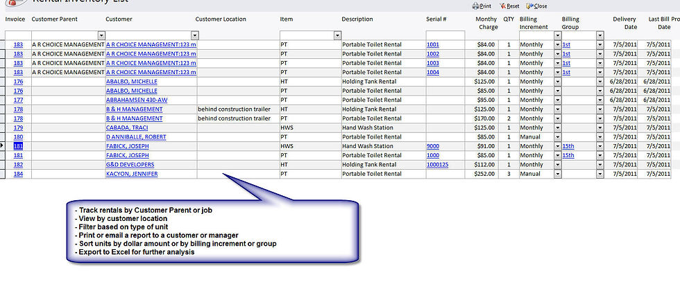The image size is (680, 286).
Task: Open customer D ANNIBALLE, ROBERT link
Action: point(136,137)
